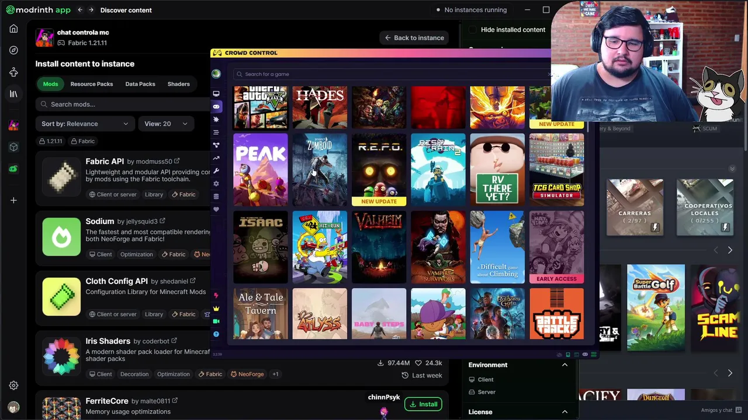Image resolution: width=748 pixels, height=420 pixels.
Task: Click Crowd Control green camera icon
Action: coord(216,321)
